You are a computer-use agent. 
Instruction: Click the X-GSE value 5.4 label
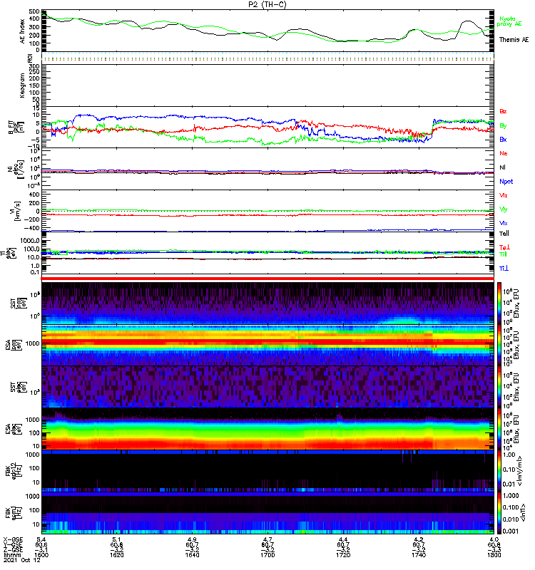41,539
